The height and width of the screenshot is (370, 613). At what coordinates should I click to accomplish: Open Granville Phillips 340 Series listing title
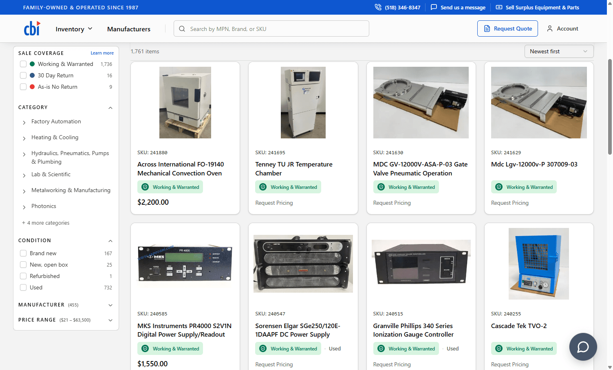[x=413, y=330]
